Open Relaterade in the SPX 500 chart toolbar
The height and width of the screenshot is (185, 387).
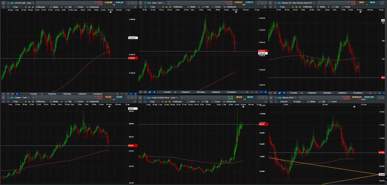[93, 7]
